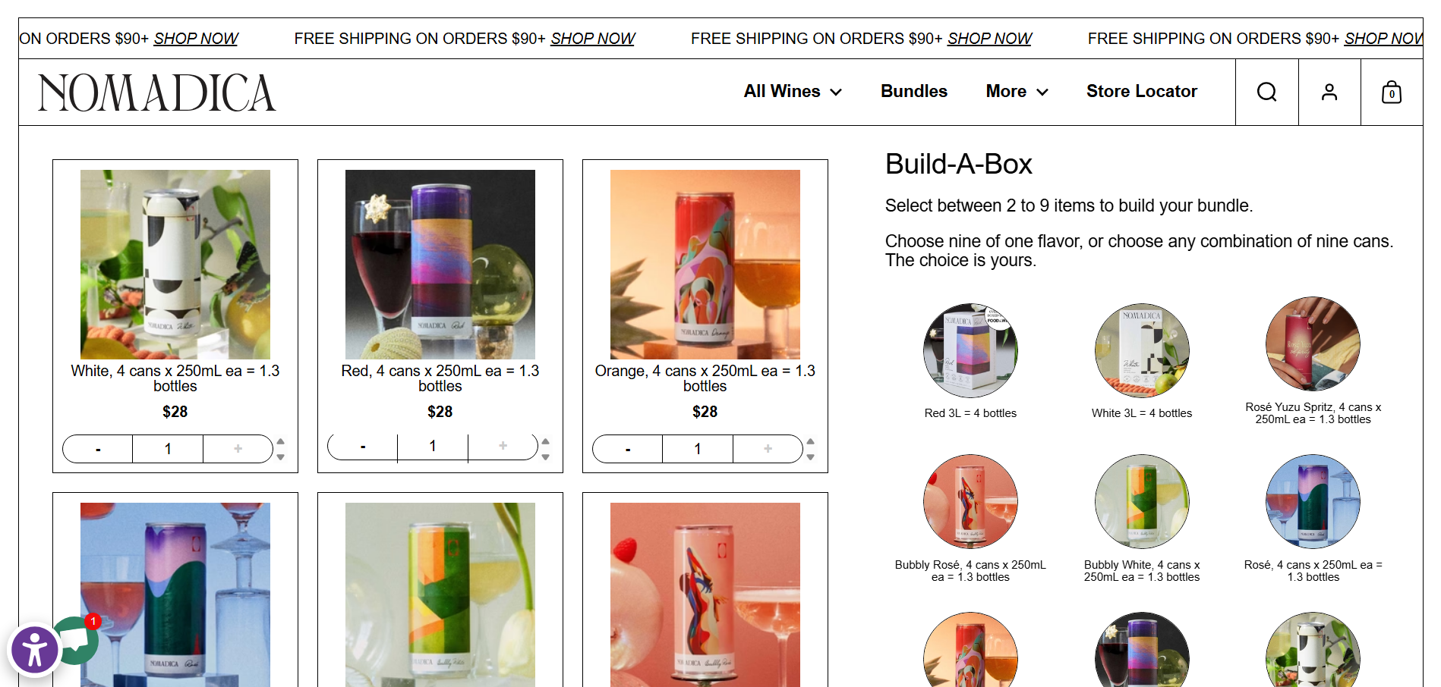
Task: Click the Orange can quantity input field
Action: [x=698, y=449]
